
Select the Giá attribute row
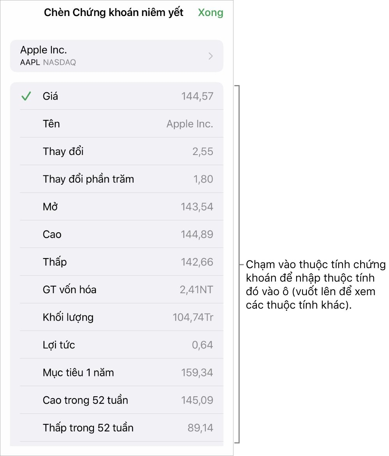(x=117, y=96)
